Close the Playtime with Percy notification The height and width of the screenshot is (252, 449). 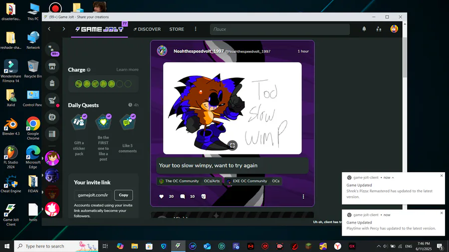tap(442, 213)
